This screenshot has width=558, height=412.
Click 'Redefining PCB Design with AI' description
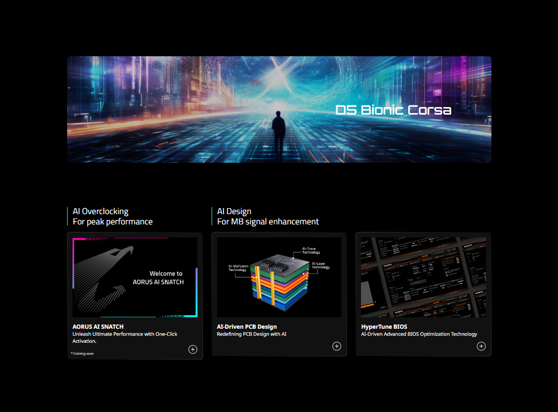[x=252, y=334]
